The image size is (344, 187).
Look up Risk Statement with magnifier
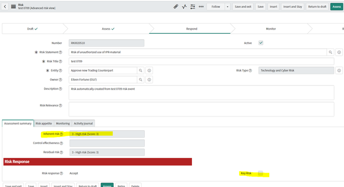click(x=330, y=52)
